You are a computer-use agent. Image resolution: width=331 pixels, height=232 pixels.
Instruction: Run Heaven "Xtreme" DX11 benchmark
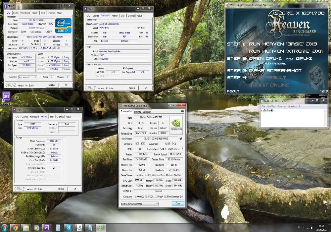(x=286, y=51)
